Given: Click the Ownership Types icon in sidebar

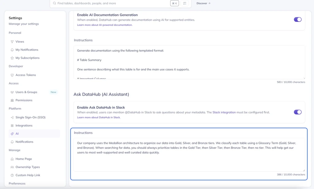Looking at the screenshot, I should click(x=12, y=167).
